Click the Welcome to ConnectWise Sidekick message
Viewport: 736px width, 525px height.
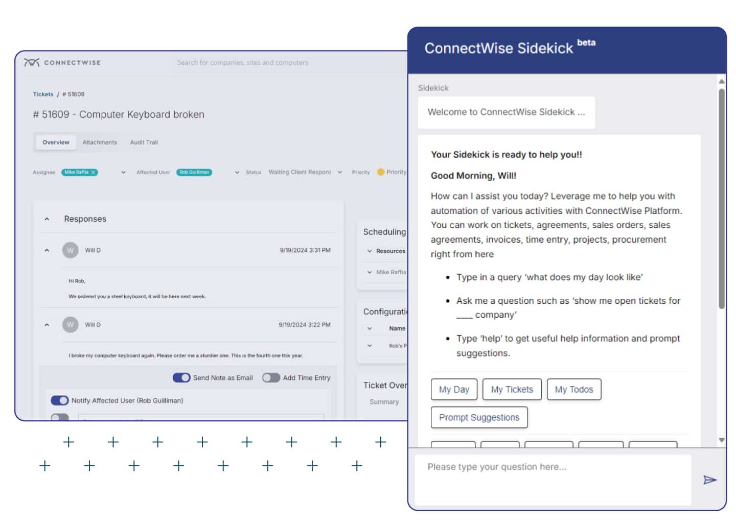506,112
